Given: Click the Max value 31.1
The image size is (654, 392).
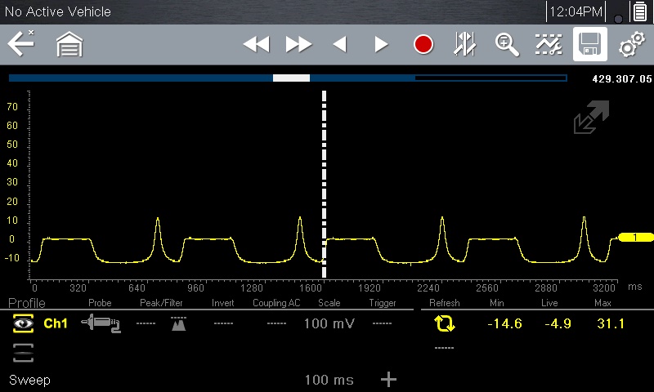Looking at the screenshot, I should click(x=611, y=323).
